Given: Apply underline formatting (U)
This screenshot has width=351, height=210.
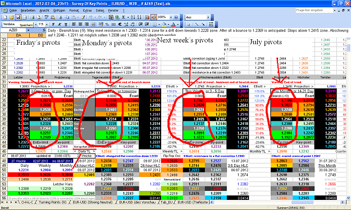Looking at the screenshot, I should (66, 24).
